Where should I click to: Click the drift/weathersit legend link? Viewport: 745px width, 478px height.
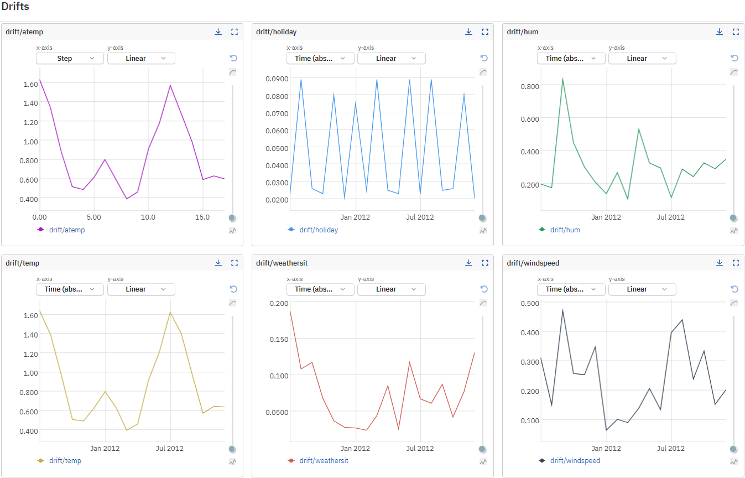click(x=324, y=460)
